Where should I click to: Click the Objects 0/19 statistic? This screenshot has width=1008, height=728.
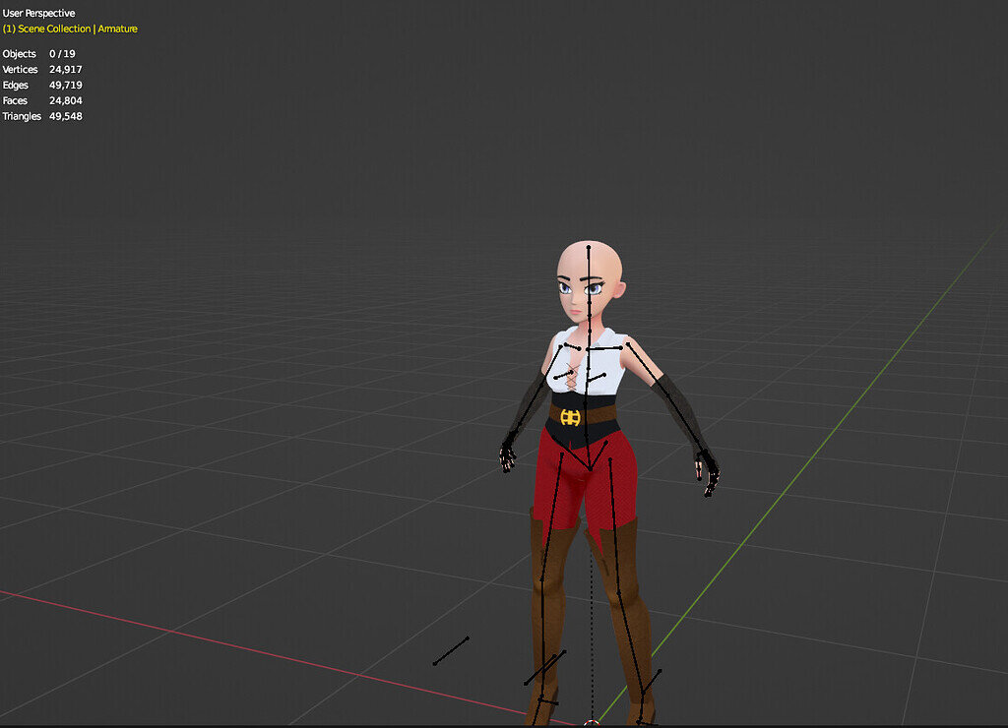[x=39, y=53]
